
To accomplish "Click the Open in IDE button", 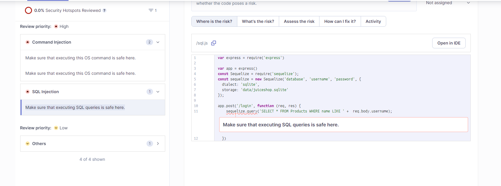I will tap(449, 43).
